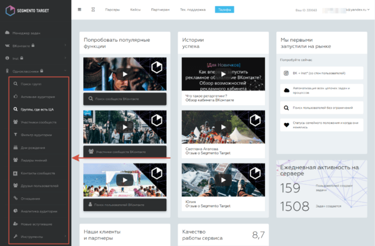Click Юлия Отзыв о Segmento Target caption
The height and width of the screenshot is (246, 375).
tap(208, 204)
